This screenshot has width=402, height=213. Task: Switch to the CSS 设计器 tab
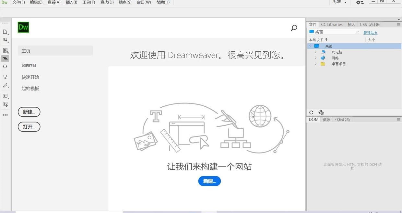(x=370, y=24)
